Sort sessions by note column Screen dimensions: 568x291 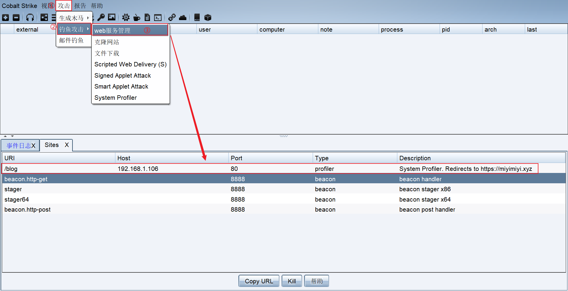pos(348,30)
